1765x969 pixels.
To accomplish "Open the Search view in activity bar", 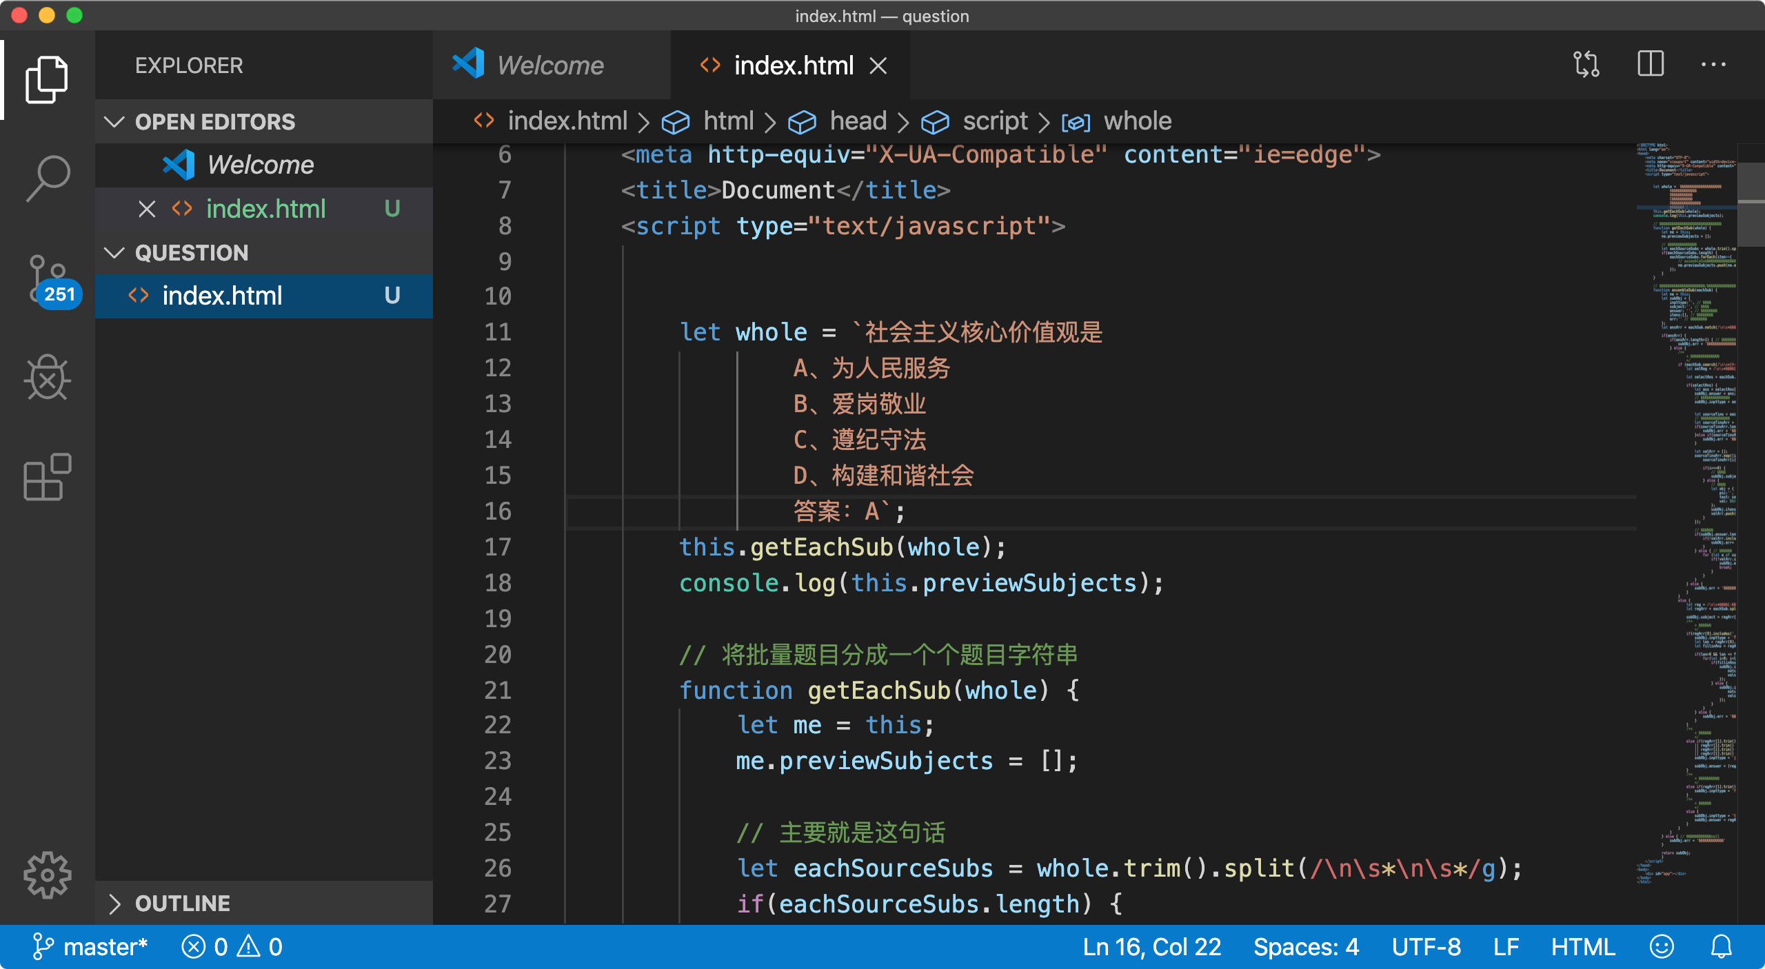I will [47, 178].
